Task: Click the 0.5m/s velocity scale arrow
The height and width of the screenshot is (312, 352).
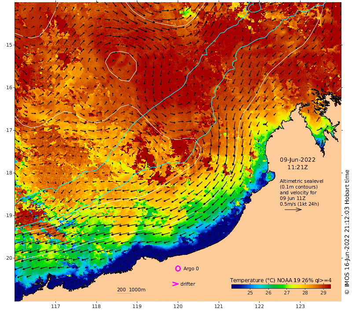Action: click(x=293, y=210)
